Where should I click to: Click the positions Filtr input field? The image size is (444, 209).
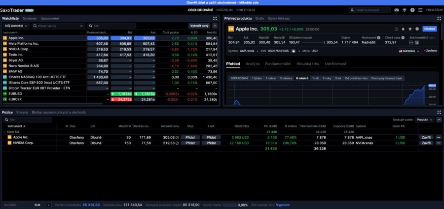[x=28, y=120]
